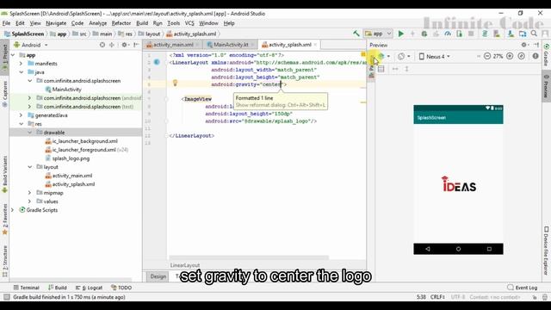551x310 pixels.
Task: Close the activity_splash.xml tab
Action: pos(315,45)
